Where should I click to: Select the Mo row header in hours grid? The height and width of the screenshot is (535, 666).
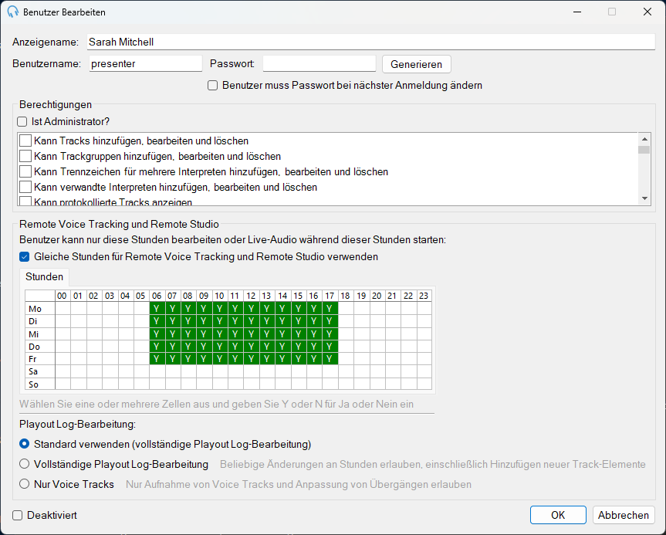(x=40, y=309)
